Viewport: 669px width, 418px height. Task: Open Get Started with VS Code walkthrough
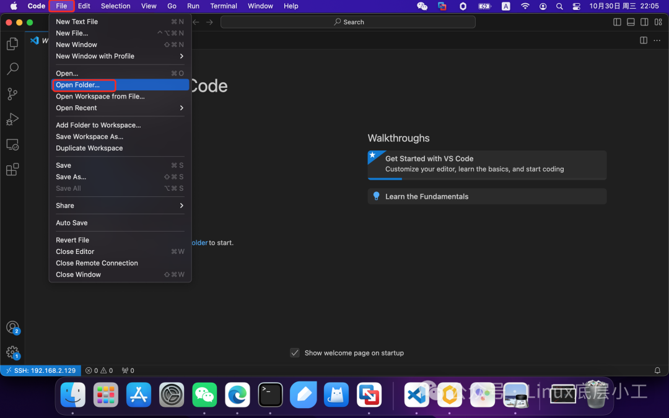487,165
